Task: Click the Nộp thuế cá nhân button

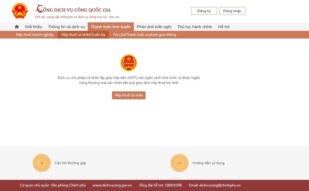Action: click(129, 95)
